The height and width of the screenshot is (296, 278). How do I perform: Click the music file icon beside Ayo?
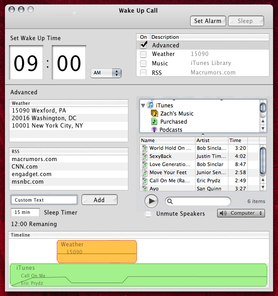click(145, 188)
